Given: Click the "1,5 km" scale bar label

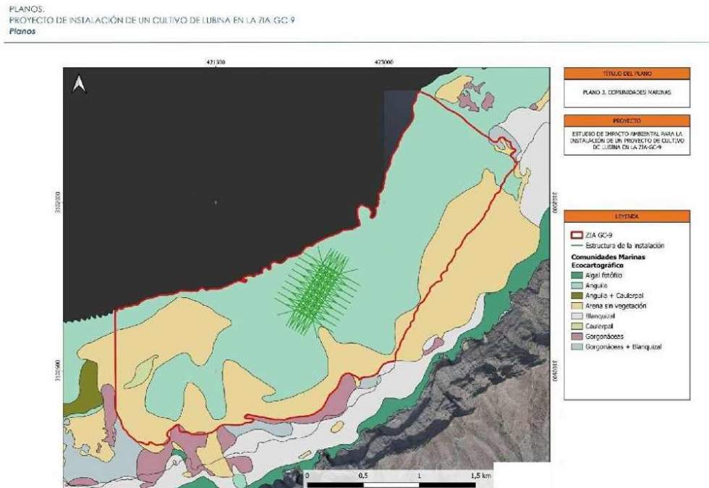Looking at the screenshot, I should [x=480, y=476].
